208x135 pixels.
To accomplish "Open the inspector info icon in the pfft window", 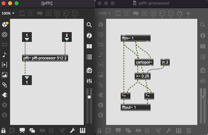I will (x=89, y=35).
